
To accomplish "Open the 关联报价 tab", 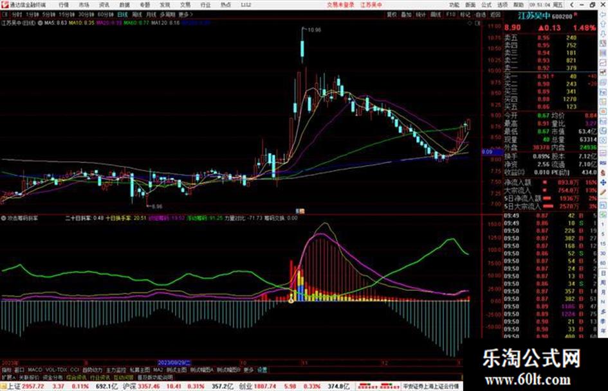I will click(x=29, y=378).
